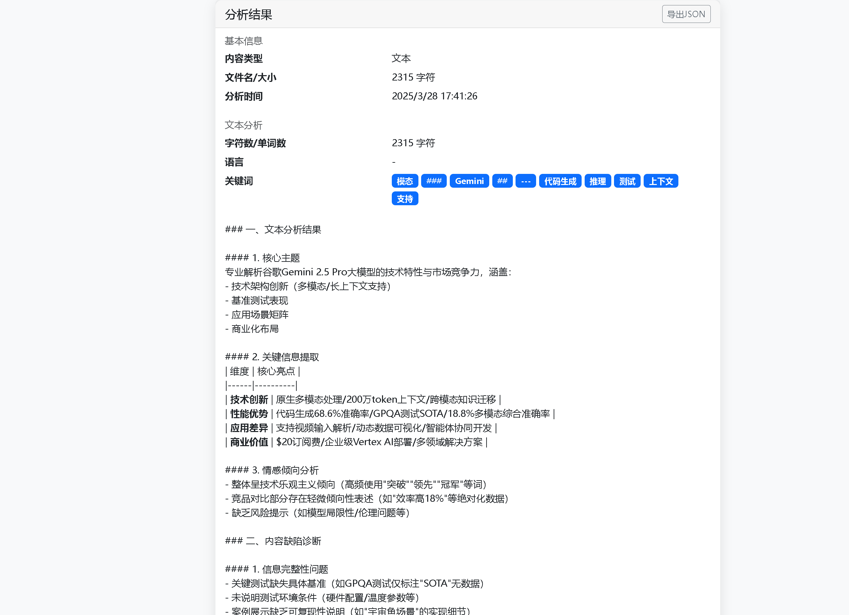Select the 测试 keyword tag
This screenshot has width=849, height=615.
[627, 181]
